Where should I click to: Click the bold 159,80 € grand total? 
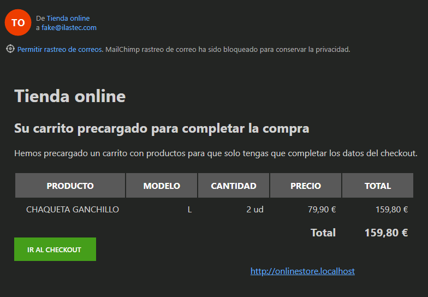(386, 233)
